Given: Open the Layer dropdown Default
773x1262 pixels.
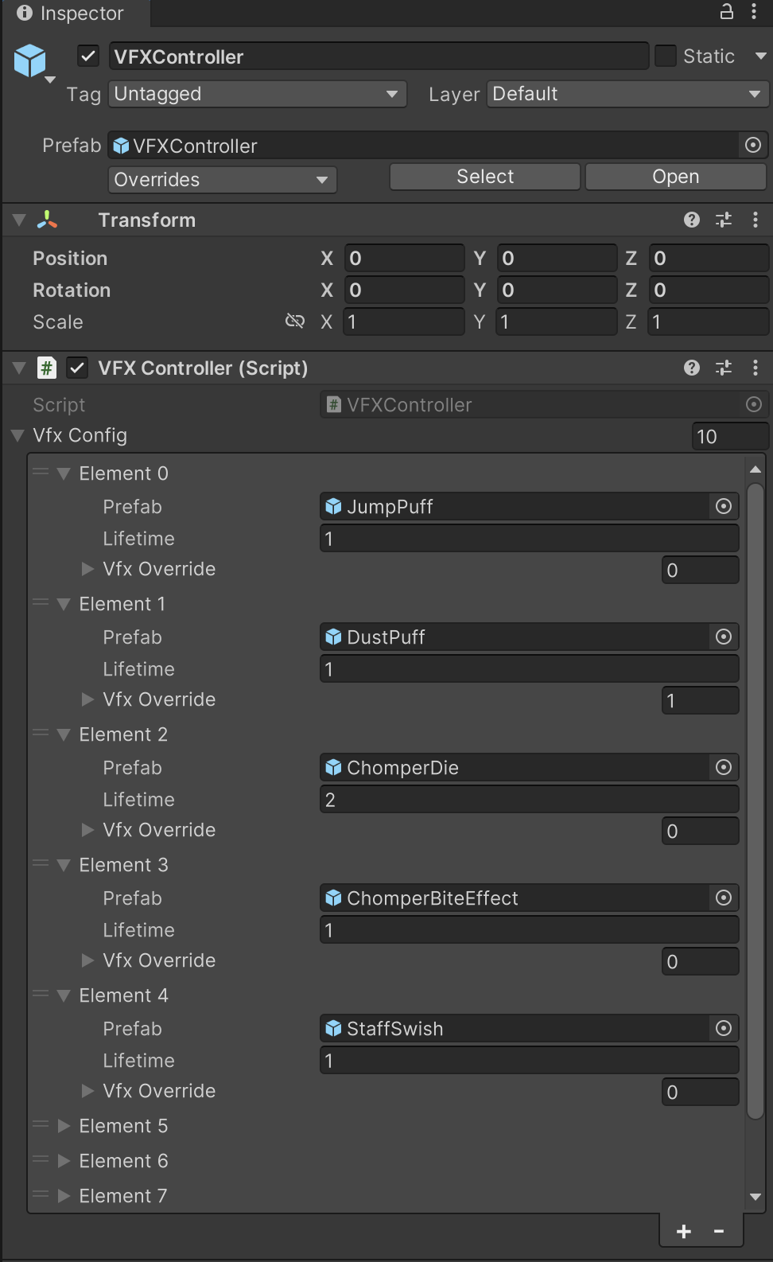Looking at the screenshot, I should (x=627, y=94).
